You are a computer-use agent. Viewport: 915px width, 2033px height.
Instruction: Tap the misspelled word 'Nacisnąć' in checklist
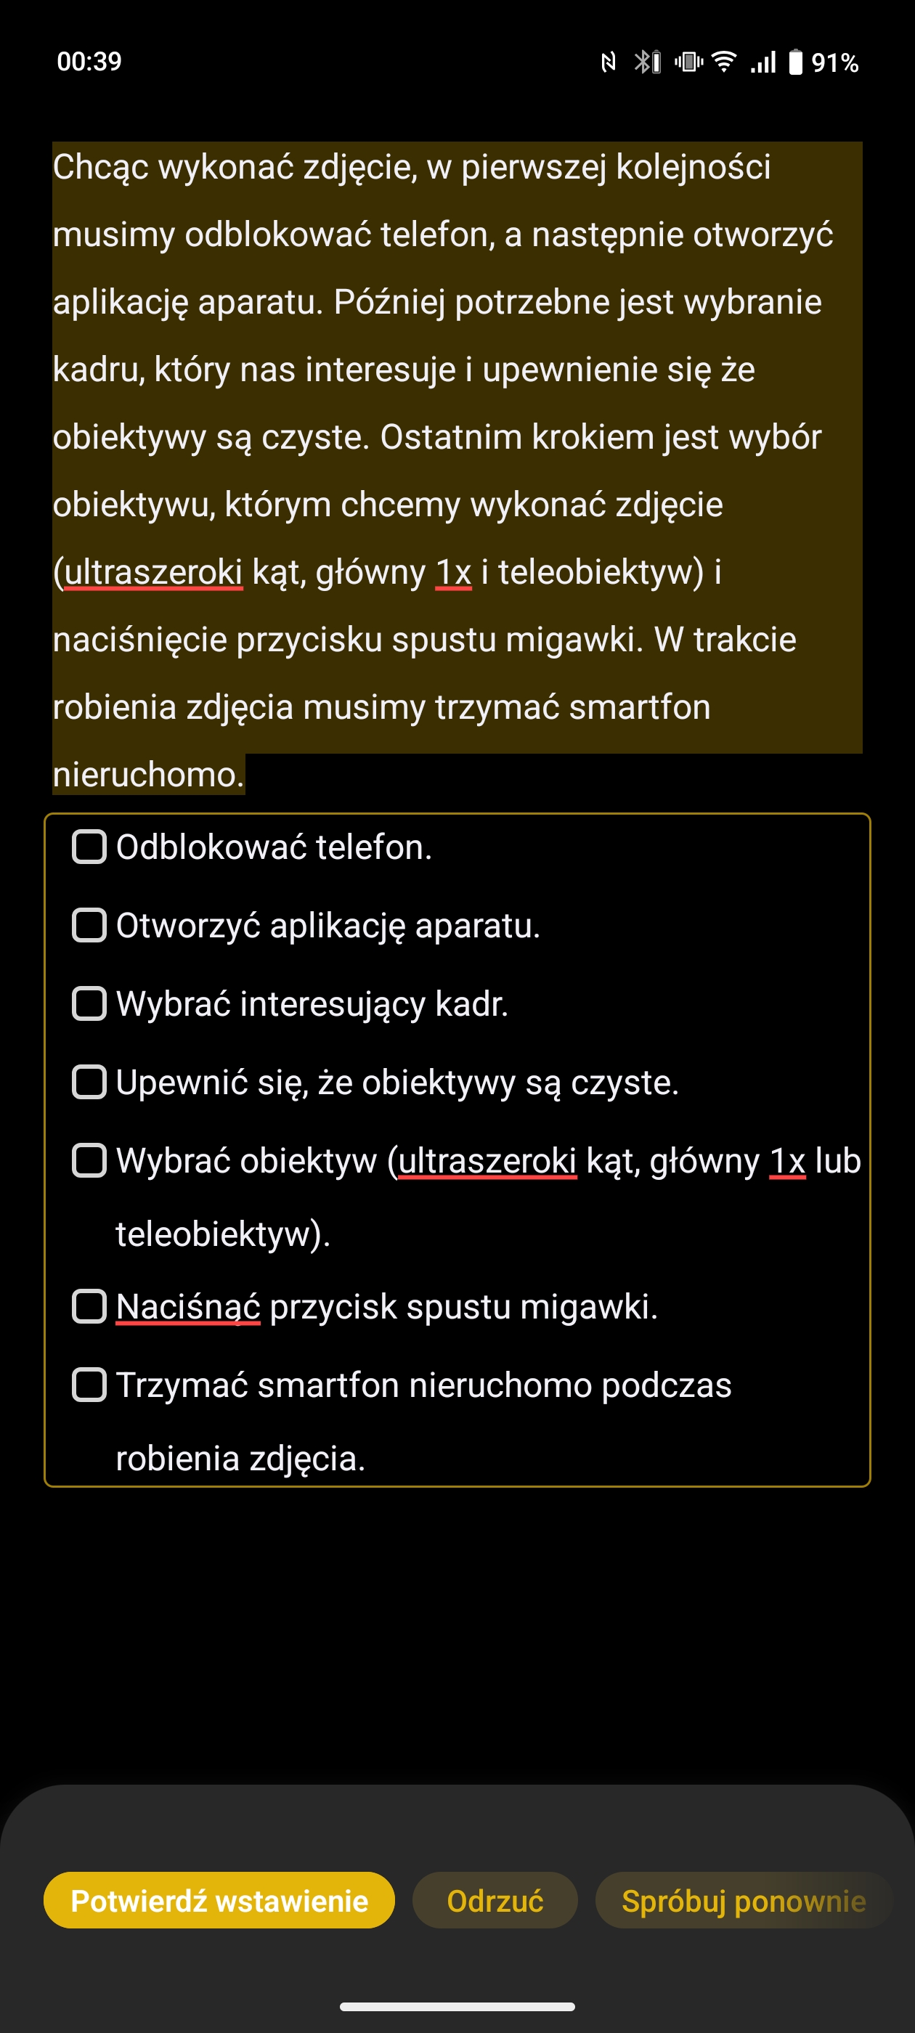[x=188, y=1307]
